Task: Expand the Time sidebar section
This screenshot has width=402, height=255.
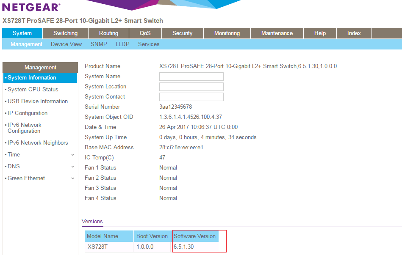Action: point(73,155)
